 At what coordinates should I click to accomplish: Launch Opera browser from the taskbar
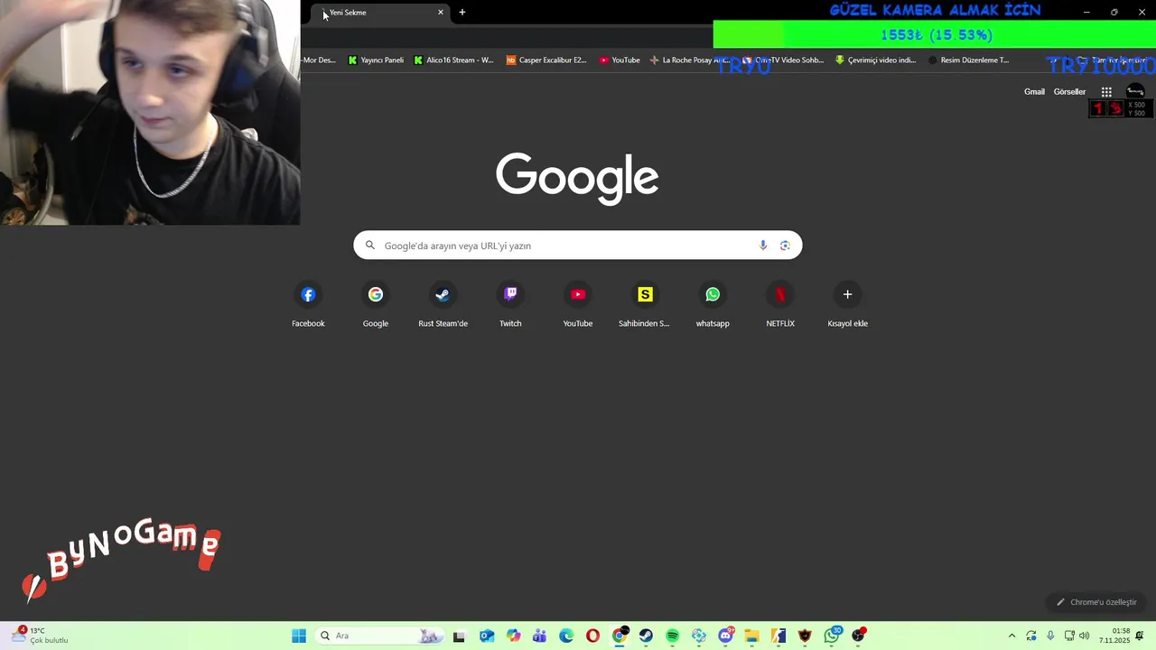click(592, 636)
